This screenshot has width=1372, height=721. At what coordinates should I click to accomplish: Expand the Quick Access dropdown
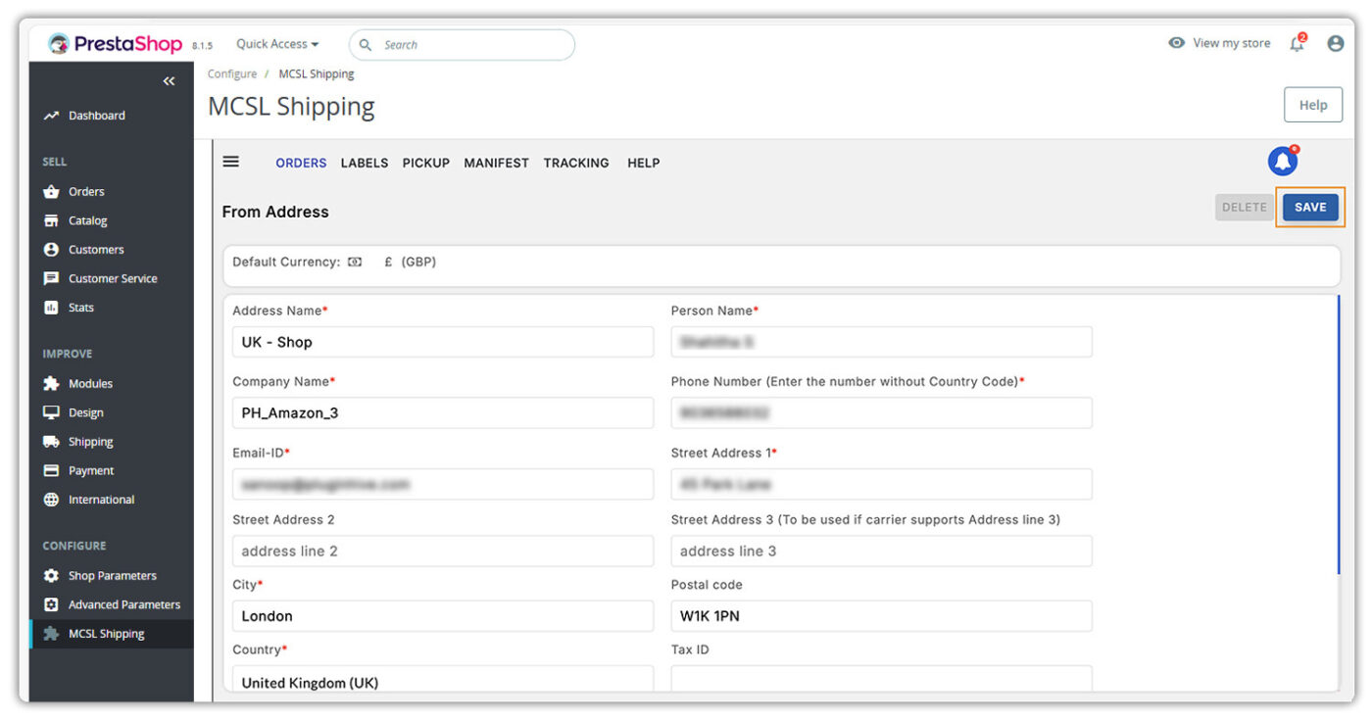277,44
